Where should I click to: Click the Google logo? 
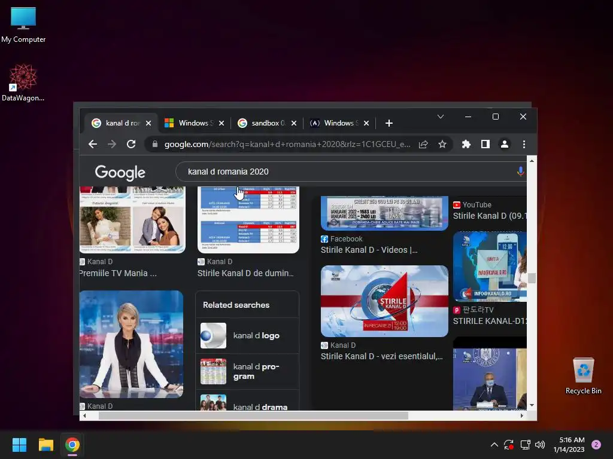120,173
